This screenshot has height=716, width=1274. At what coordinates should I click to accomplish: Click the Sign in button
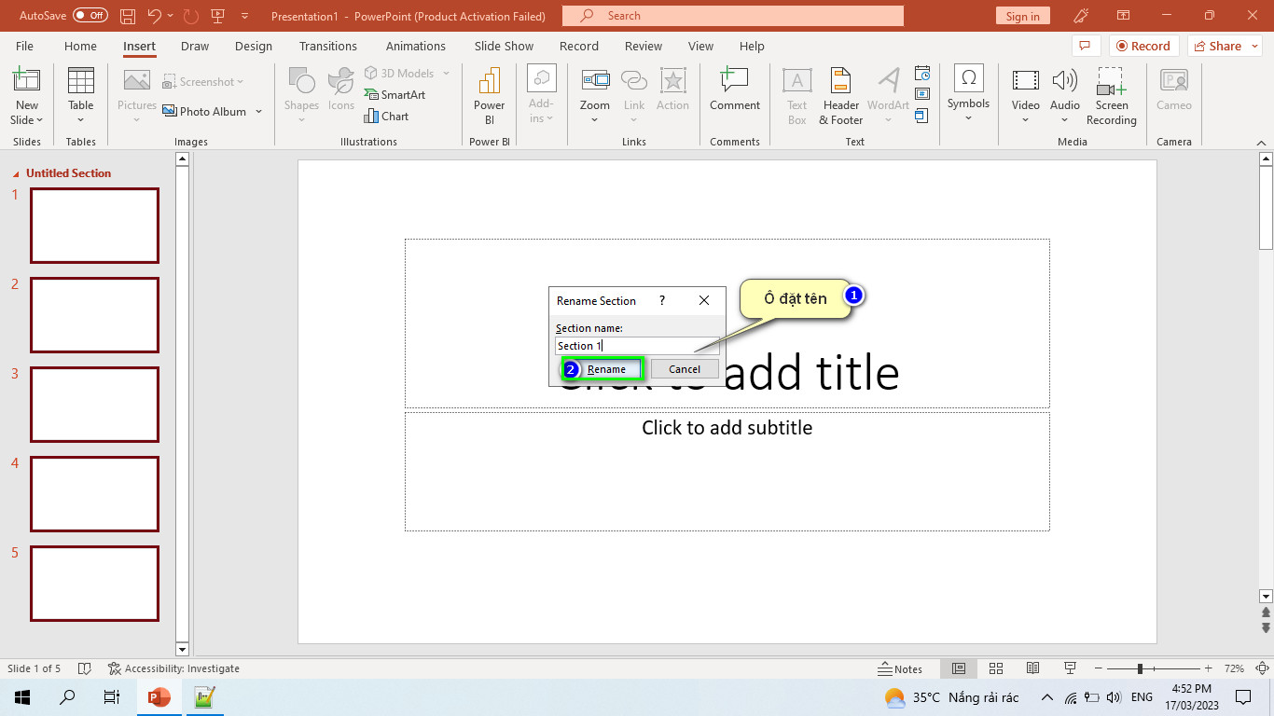[1023, 16]
